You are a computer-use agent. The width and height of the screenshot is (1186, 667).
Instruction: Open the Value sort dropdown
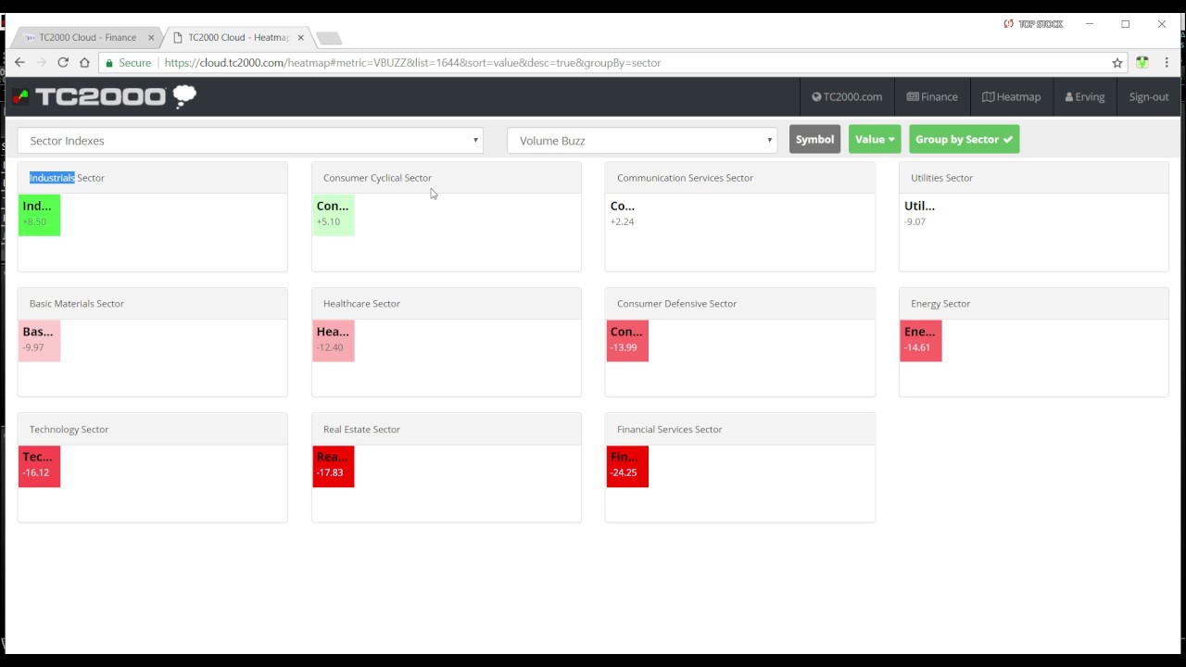[x=875, y=140]
